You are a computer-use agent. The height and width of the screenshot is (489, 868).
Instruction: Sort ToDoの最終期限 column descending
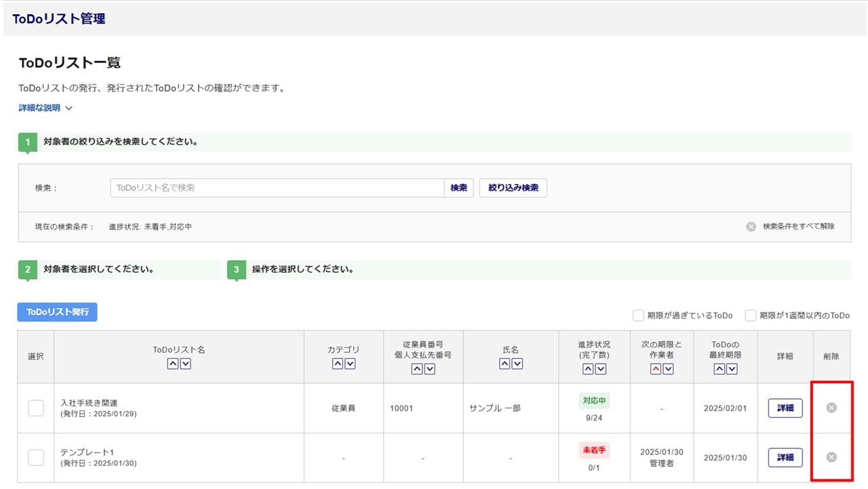[732, 369]
